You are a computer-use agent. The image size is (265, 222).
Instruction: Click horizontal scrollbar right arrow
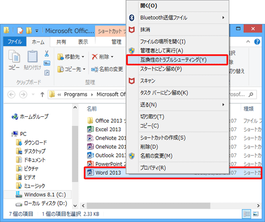(258, 206)
